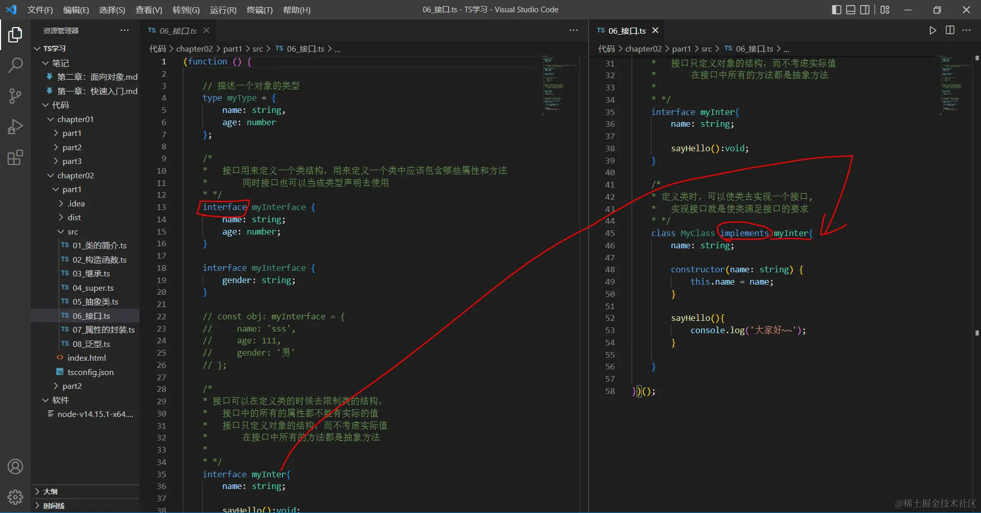Collapse the 笔记 folder
Viewport: 981px width, 513px height.
(85, 63)
